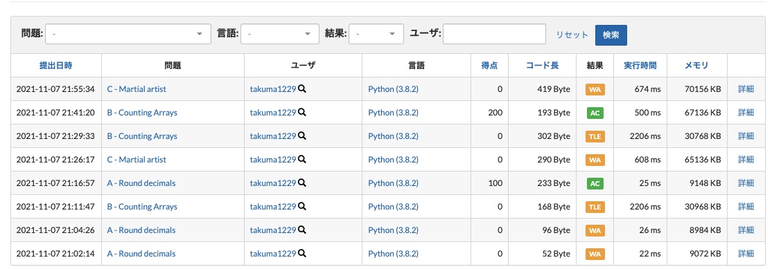Click AC badge in 21:16:57 row
Image resolution: width=781 pixels, height=269 pixels.
[x=595, y=183]
